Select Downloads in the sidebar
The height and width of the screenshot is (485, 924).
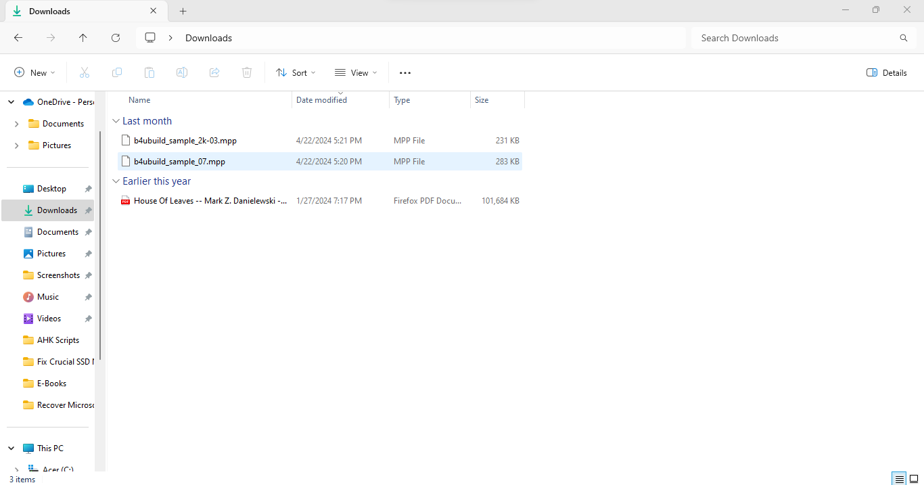(x=47, y=210)
